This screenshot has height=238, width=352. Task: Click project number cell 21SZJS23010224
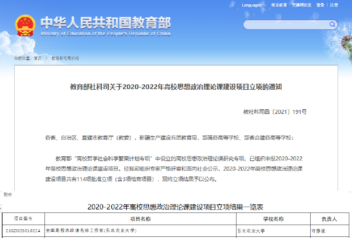(23, 231)
